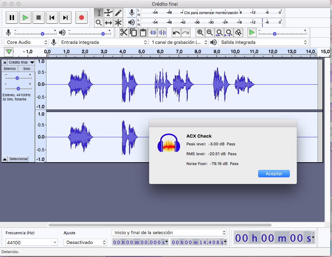
Task: Toggle Solo on the track
Action: pyautogui.click(x=27, y=69)
